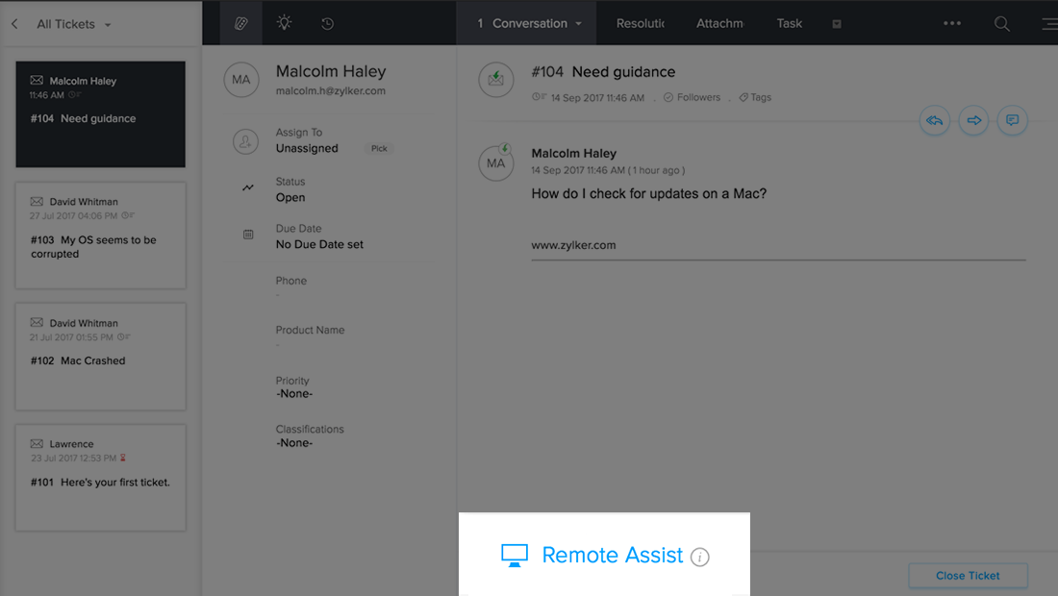Click the Close Ticket button
The image size is (1058, 596).
[968, 576]
